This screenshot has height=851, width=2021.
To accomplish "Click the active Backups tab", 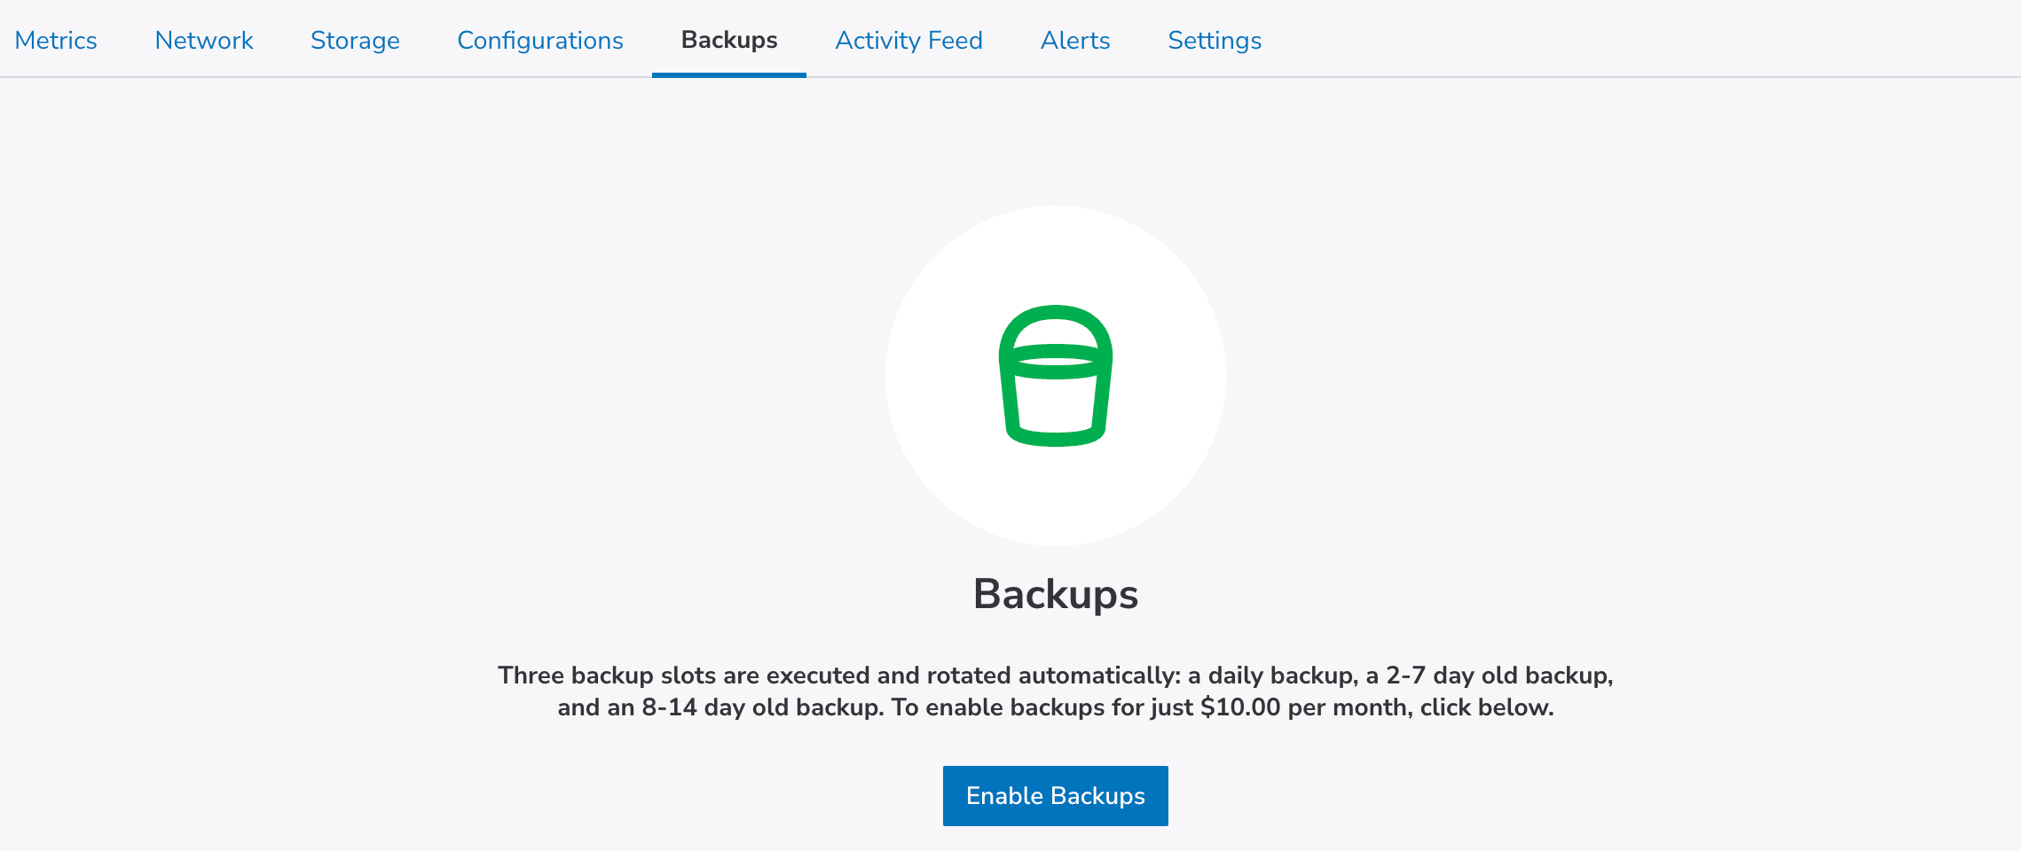I will coord(729,41).
